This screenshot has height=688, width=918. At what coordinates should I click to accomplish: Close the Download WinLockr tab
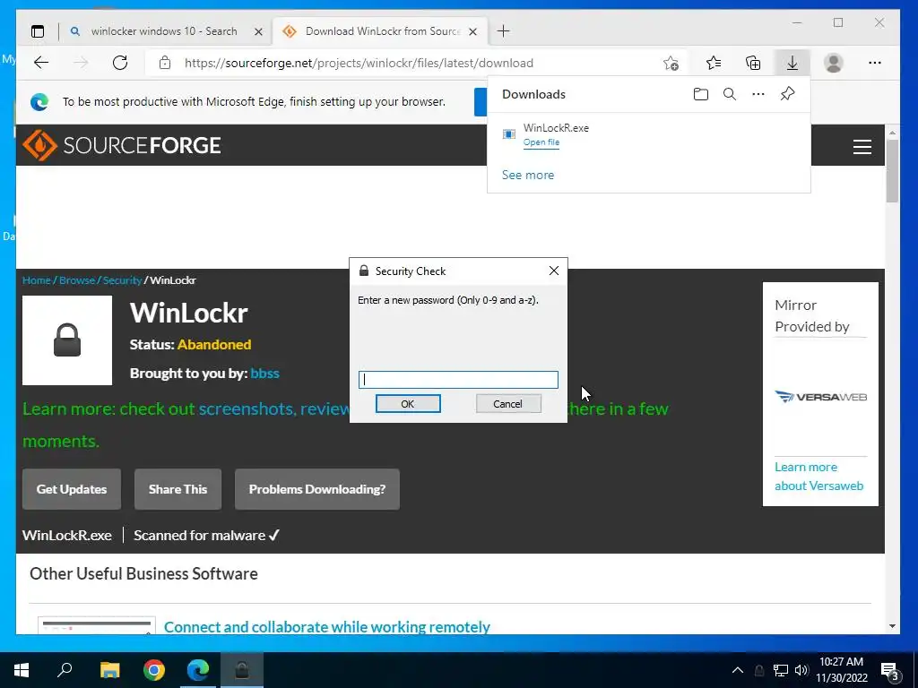(x=473, y=31)
